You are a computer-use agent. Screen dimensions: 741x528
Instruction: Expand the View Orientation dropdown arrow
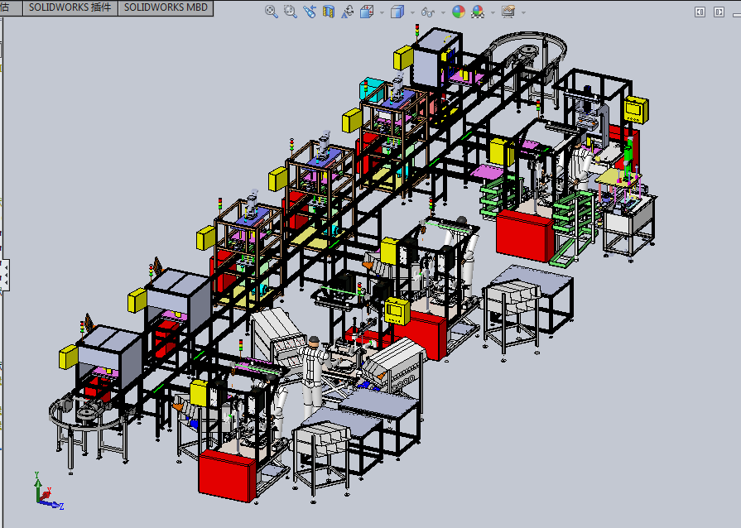382,12
